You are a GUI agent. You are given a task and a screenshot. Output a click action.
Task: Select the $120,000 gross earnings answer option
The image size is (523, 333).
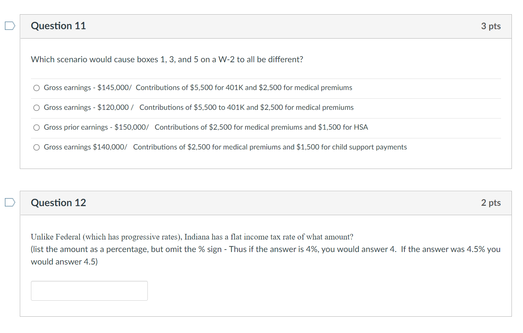(x=36, y=108)
